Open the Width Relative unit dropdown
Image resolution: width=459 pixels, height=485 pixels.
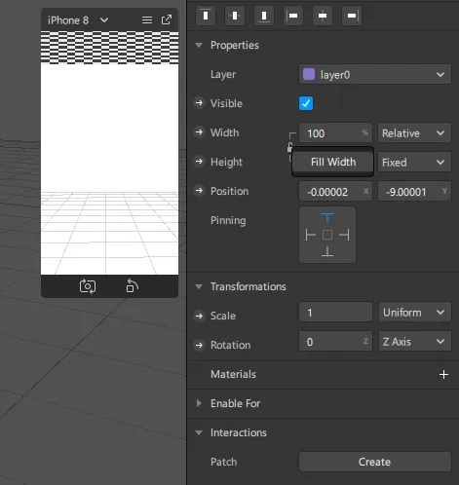[x=414, y=132]
